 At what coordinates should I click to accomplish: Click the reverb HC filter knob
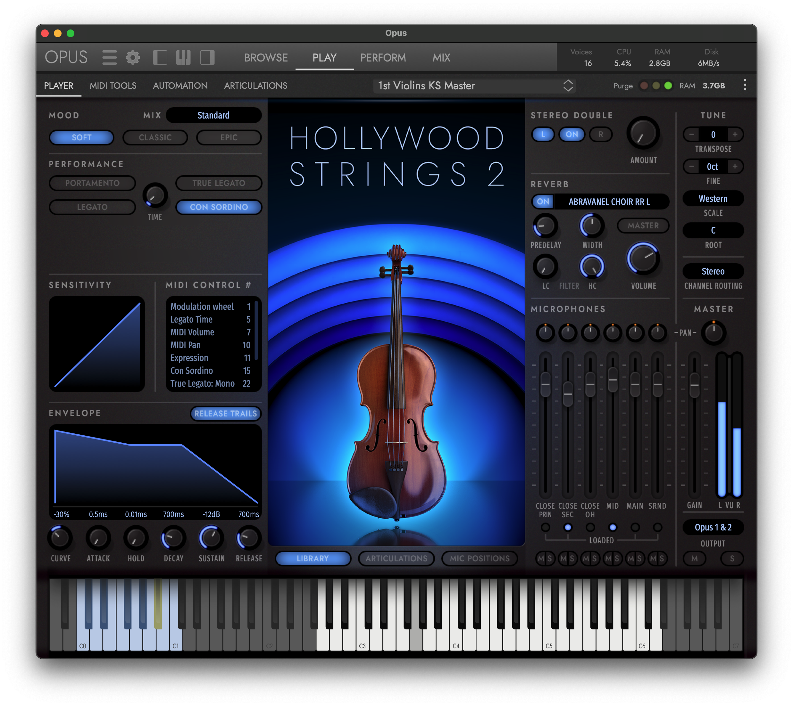click(x=592, y=267)
